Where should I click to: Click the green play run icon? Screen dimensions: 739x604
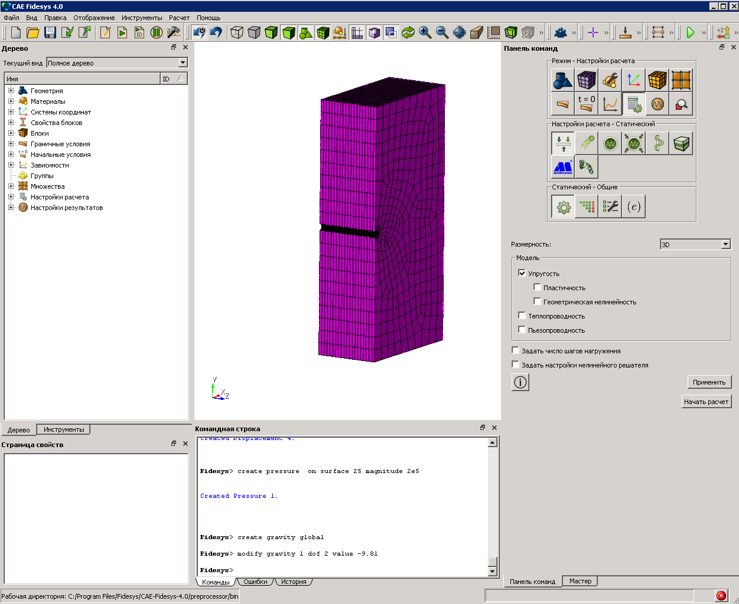[x=691, y=32]
